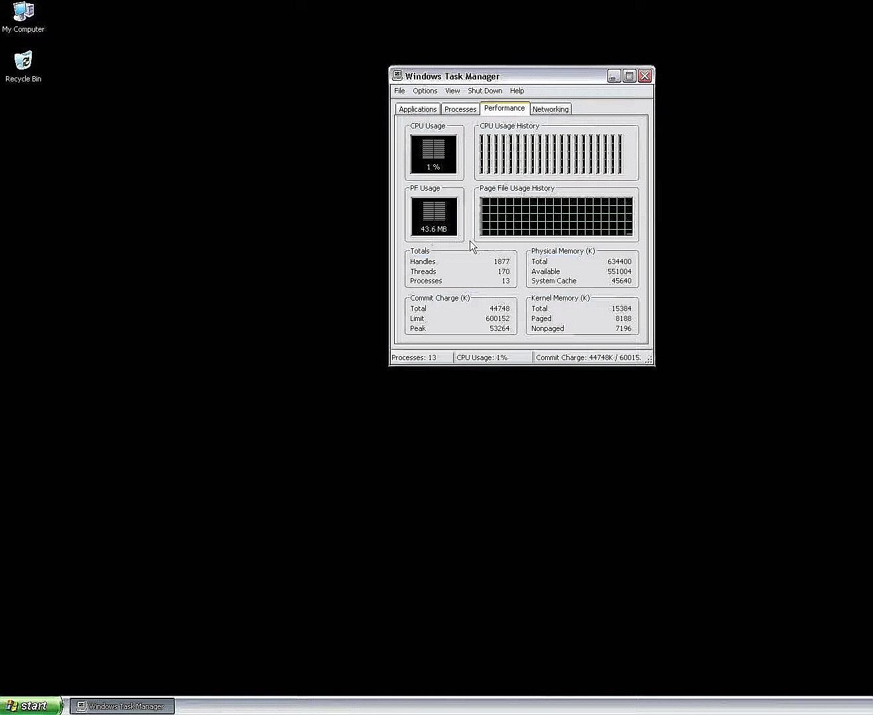The image size is (873, 715).
Task: Switch to the Applications tab
Action: click(418, 109)
